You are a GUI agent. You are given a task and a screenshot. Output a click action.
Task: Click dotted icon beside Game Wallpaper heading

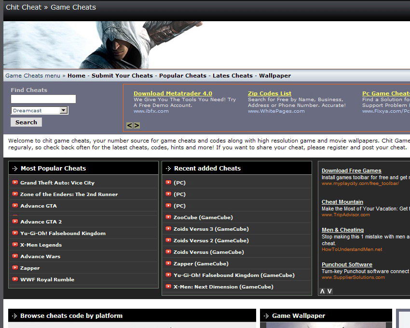coord(266,316)
